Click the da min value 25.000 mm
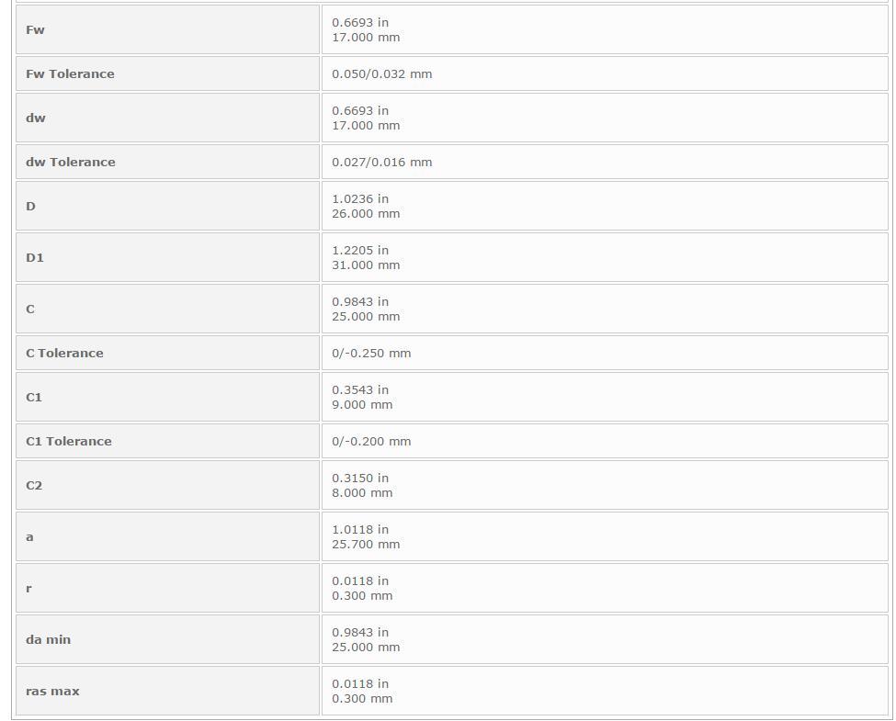 click(x=366, y=648)
